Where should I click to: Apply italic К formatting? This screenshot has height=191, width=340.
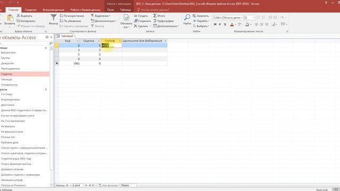[x=220, y=24]
